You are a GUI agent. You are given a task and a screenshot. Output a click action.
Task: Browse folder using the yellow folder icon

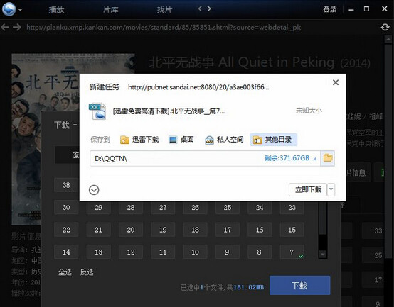pos(327,158)
